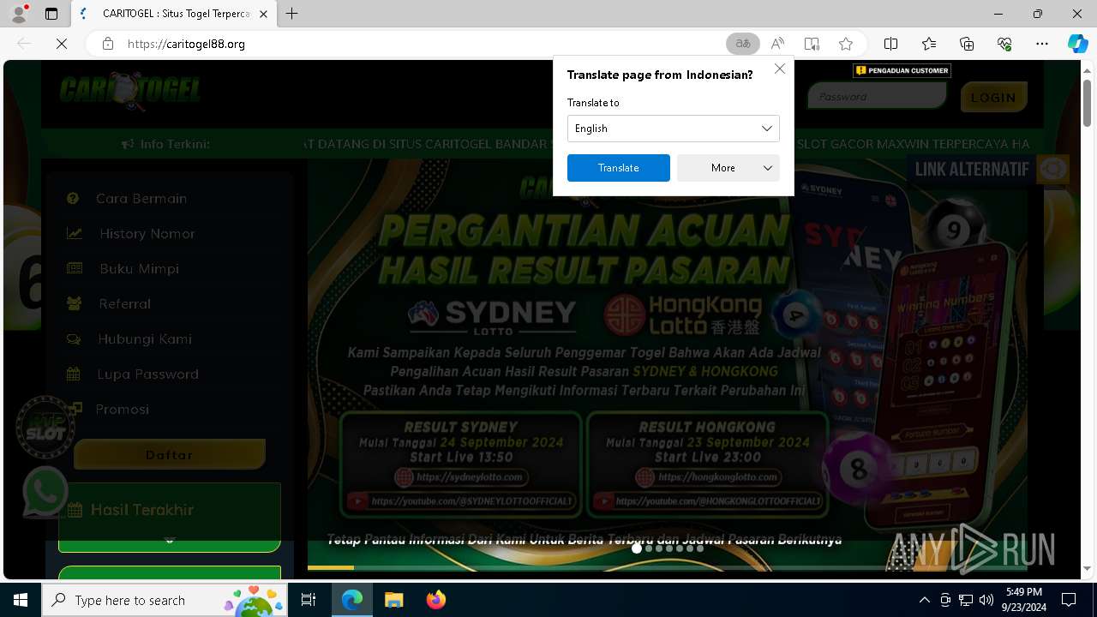Click the blue Translate button
The height and width of the screenshot is (617, 1097).
619,168
